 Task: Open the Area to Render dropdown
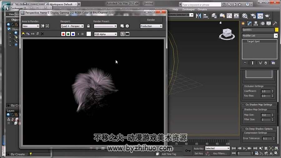point(31,26)
